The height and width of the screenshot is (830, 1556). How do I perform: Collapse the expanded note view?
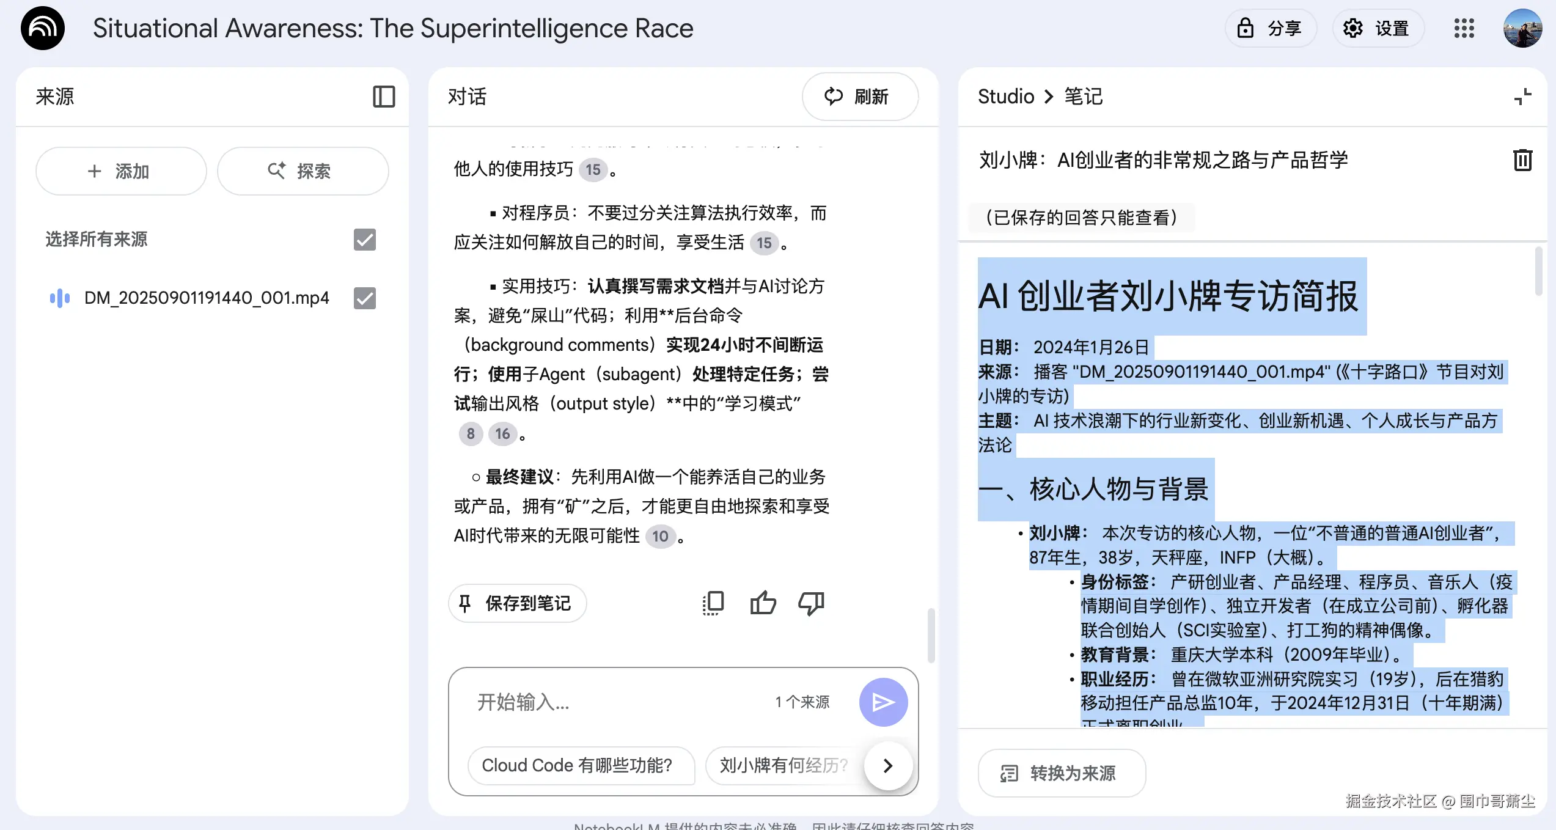click(1522, 97)
